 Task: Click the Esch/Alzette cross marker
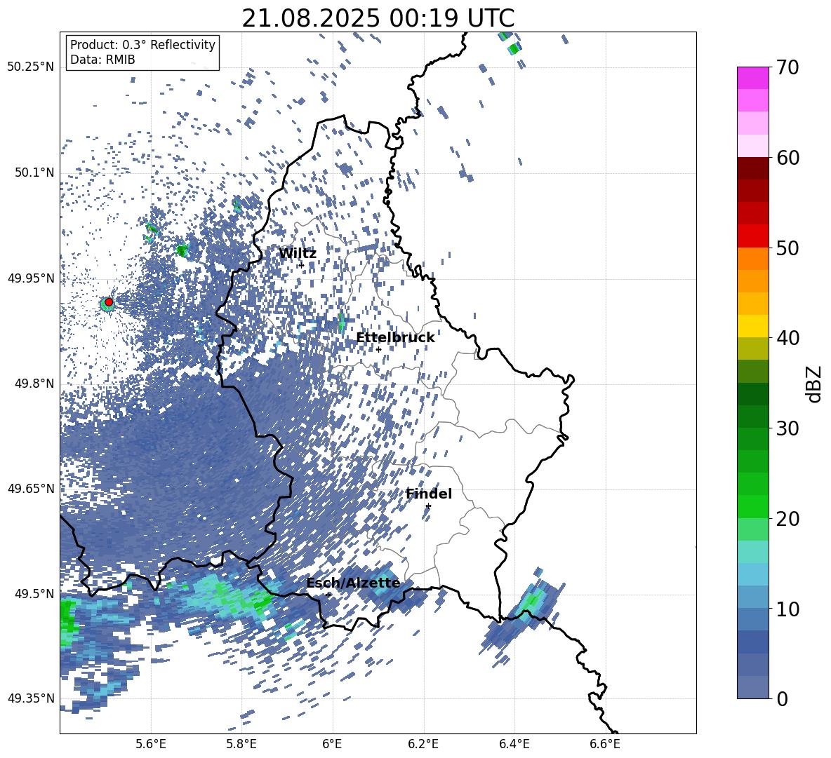328,595
